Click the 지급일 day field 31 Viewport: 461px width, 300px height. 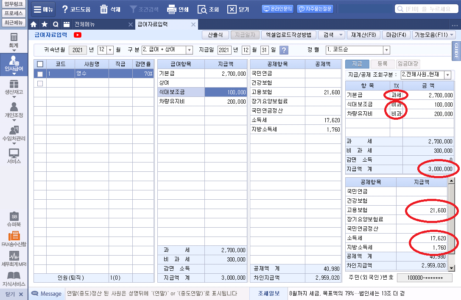(264, 50)
